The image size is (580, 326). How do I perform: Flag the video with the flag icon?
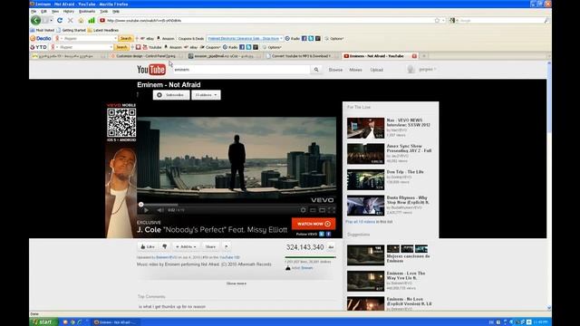[x=227, y=246]
